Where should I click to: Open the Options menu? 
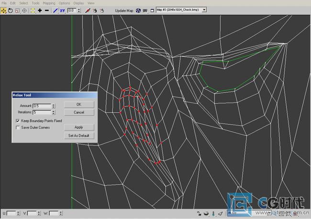64,3
